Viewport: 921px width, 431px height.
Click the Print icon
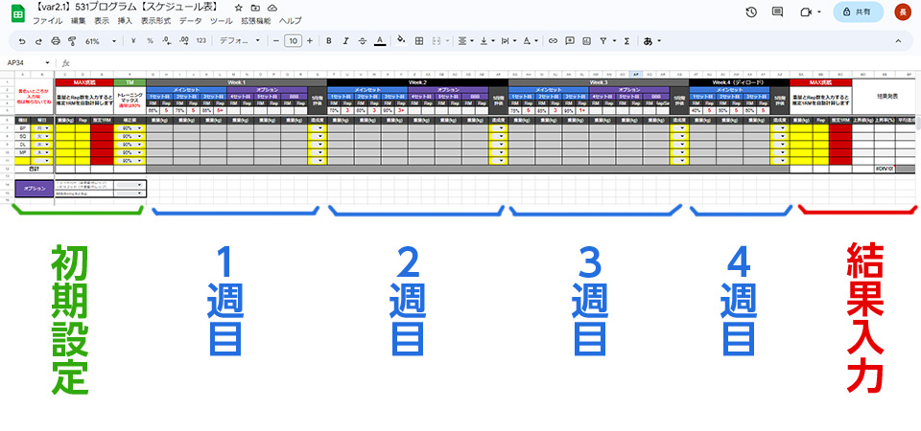coord(56,41)
